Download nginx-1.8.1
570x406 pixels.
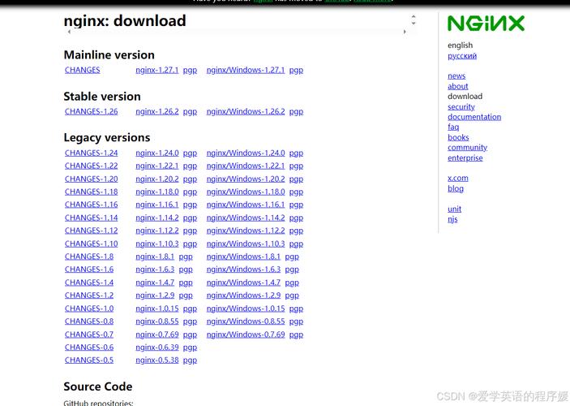(155, 257)
